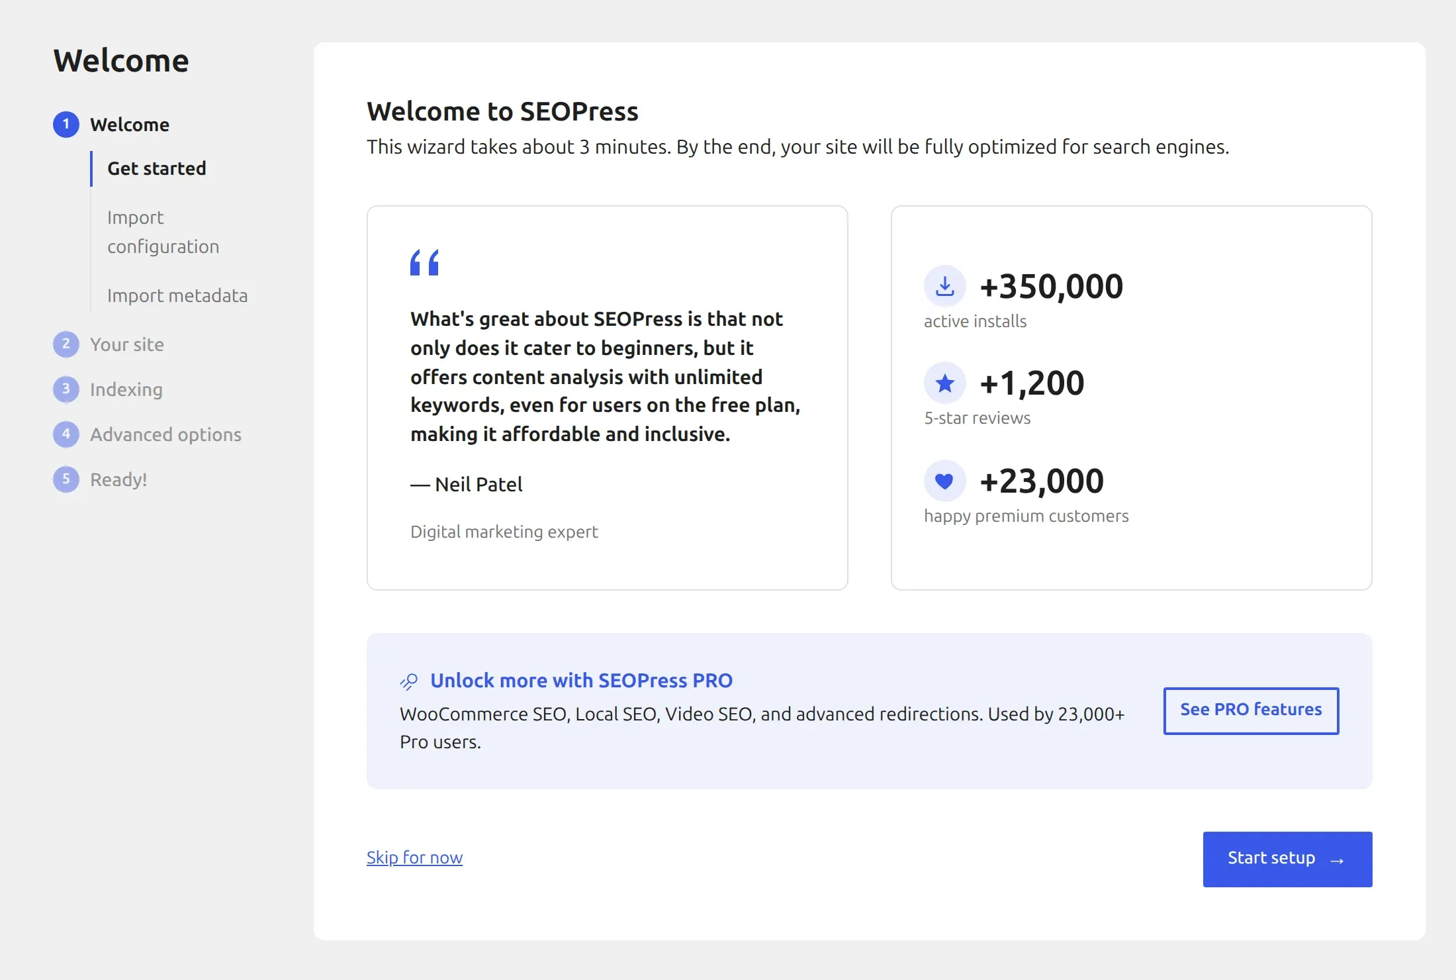
Task: Click the +1,200 figure
Action: pyautogui.click(x=1032, y=383)
